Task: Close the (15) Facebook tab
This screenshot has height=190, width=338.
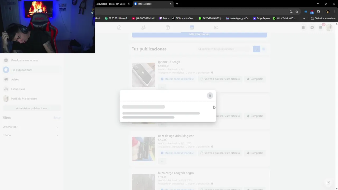Action: (x=171, y=4)
